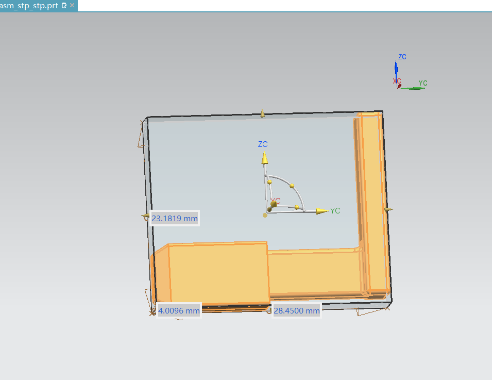The image size is (492, 380).
Task: Click the pale origin point below the manipulator
Action: [265, 215]
